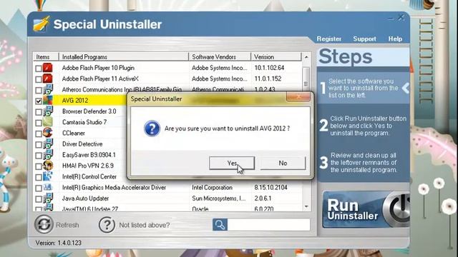Focus the program search field

pos(269,225)
